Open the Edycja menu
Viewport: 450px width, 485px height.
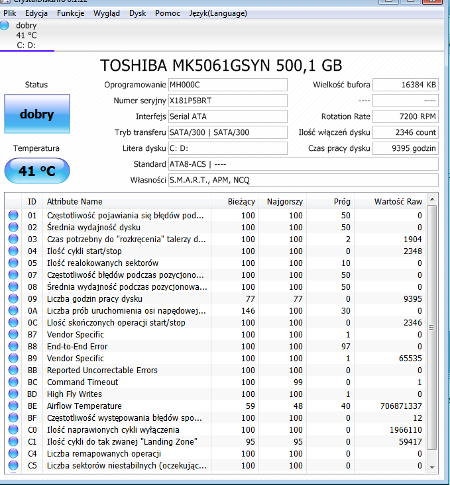[x=36, y=13]
